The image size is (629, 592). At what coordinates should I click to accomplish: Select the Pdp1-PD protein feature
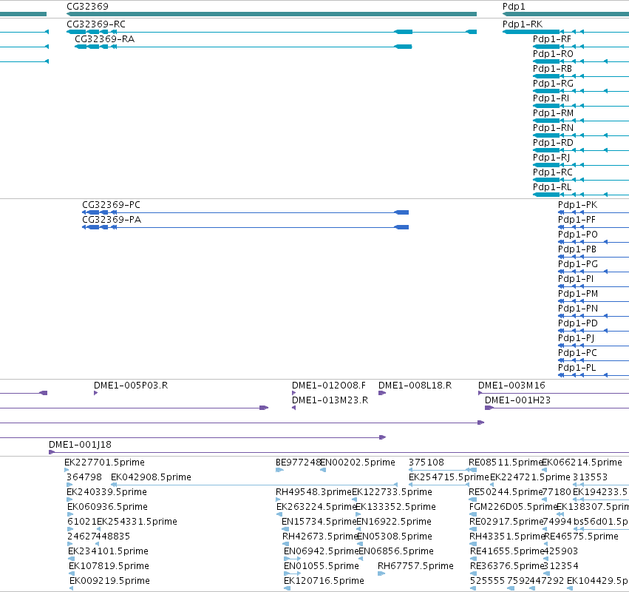(594, 331)
